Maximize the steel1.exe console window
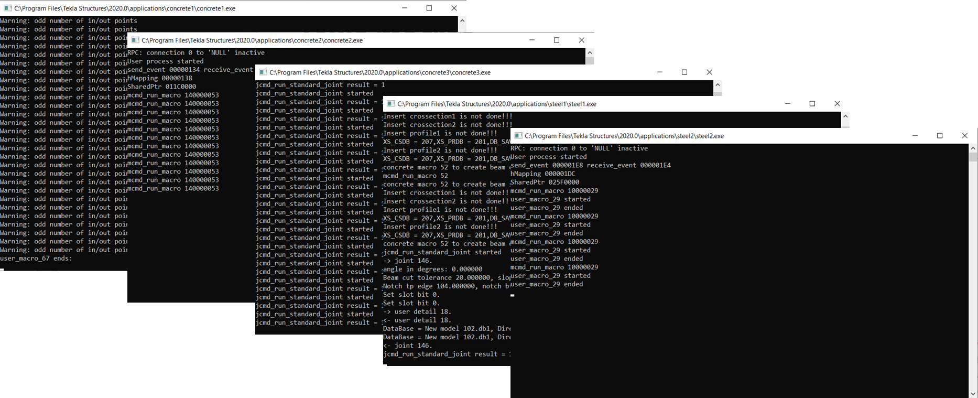This screenshot has height=398, width=978. point(812,104)
